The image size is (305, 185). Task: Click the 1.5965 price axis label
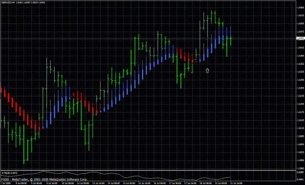coord(301,168)
